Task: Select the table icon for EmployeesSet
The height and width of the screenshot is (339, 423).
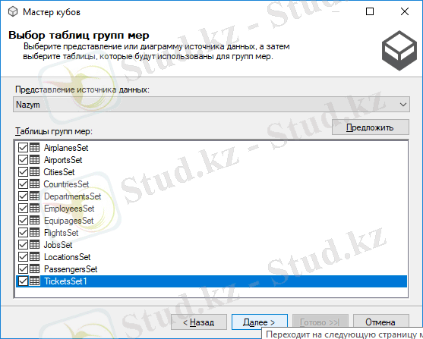Action: coord(34,208)
